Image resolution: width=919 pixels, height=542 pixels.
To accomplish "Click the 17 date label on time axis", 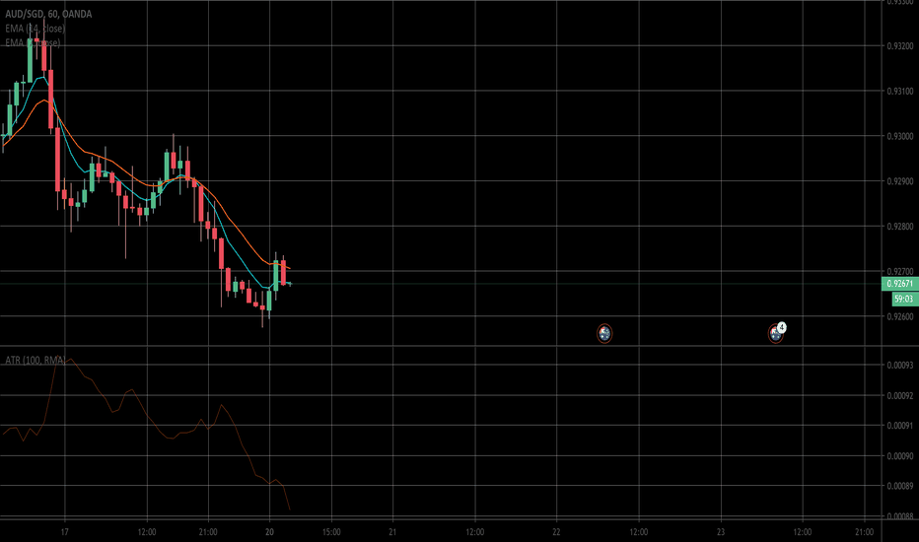I will (x=64, y=532).
